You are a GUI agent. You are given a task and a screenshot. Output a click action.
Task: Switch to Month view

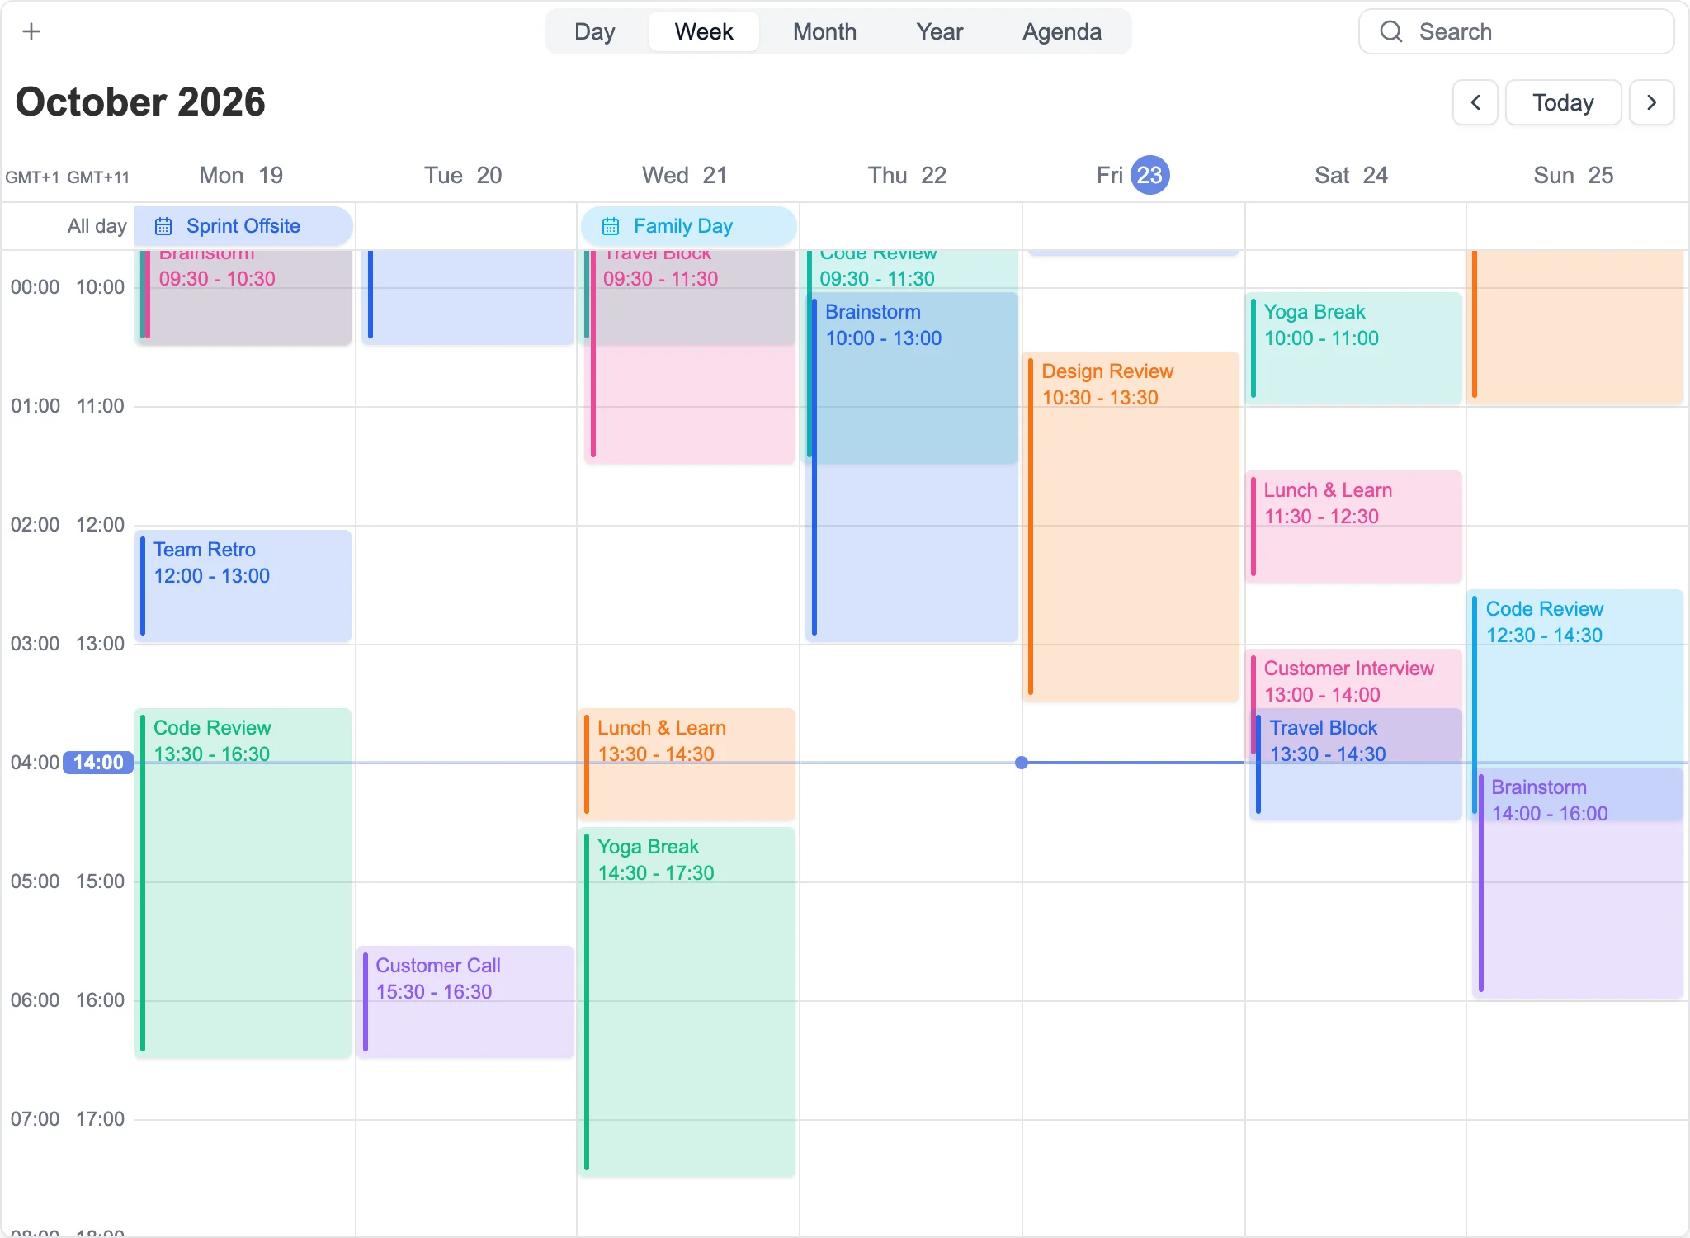point(824,31)
